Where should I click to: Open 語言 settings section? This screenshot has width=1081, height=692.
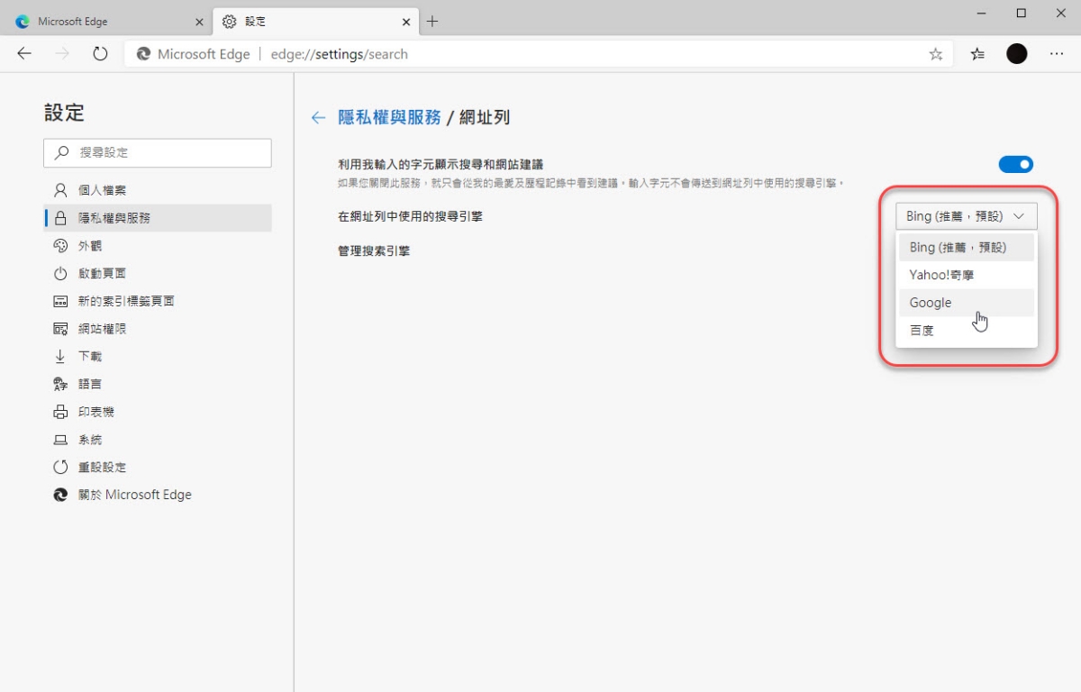[x=158, y=384]
